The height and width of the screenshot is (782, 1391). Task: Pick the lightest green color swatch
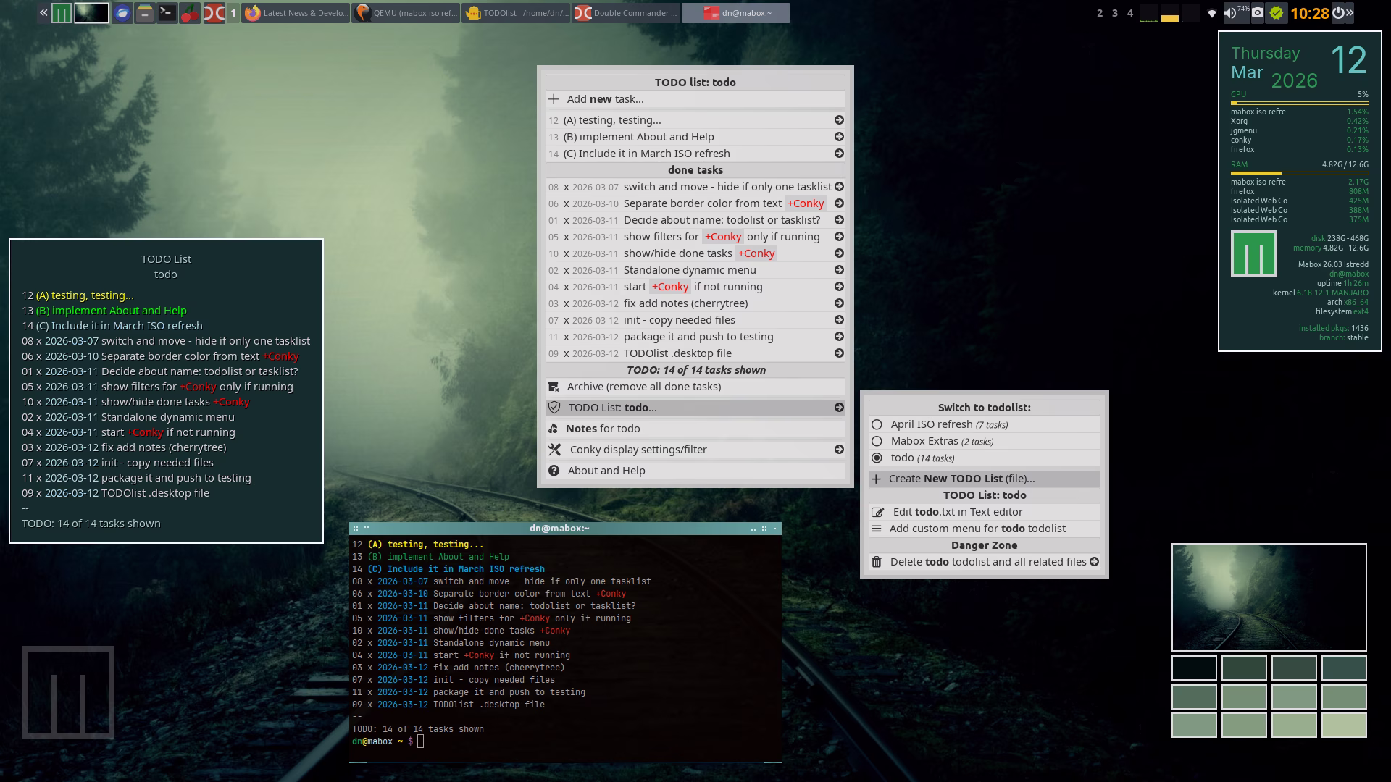coord(1343,725)
